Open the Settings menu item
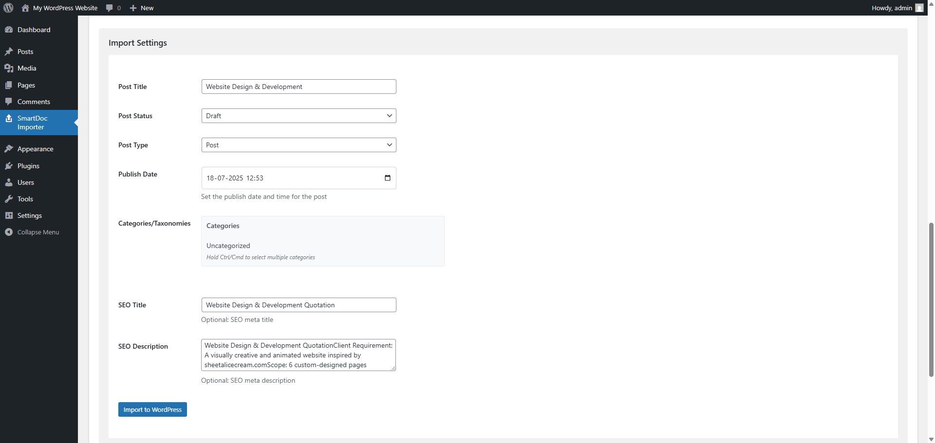 (30, 215)
